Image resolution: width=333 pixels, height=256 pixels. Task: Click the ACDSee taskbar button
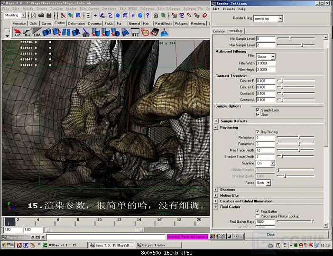click(65, 245)
